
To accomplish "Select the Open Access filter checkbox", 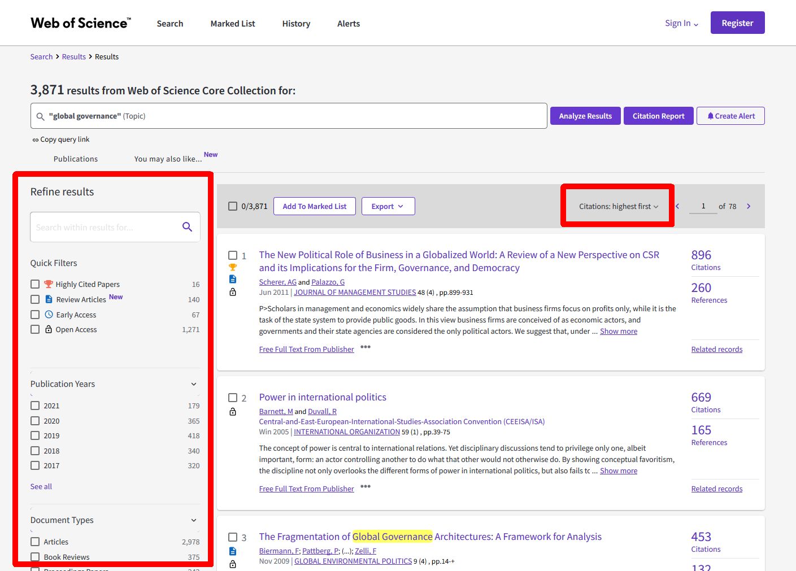I will pyautogui.click(x=35, y=329).
